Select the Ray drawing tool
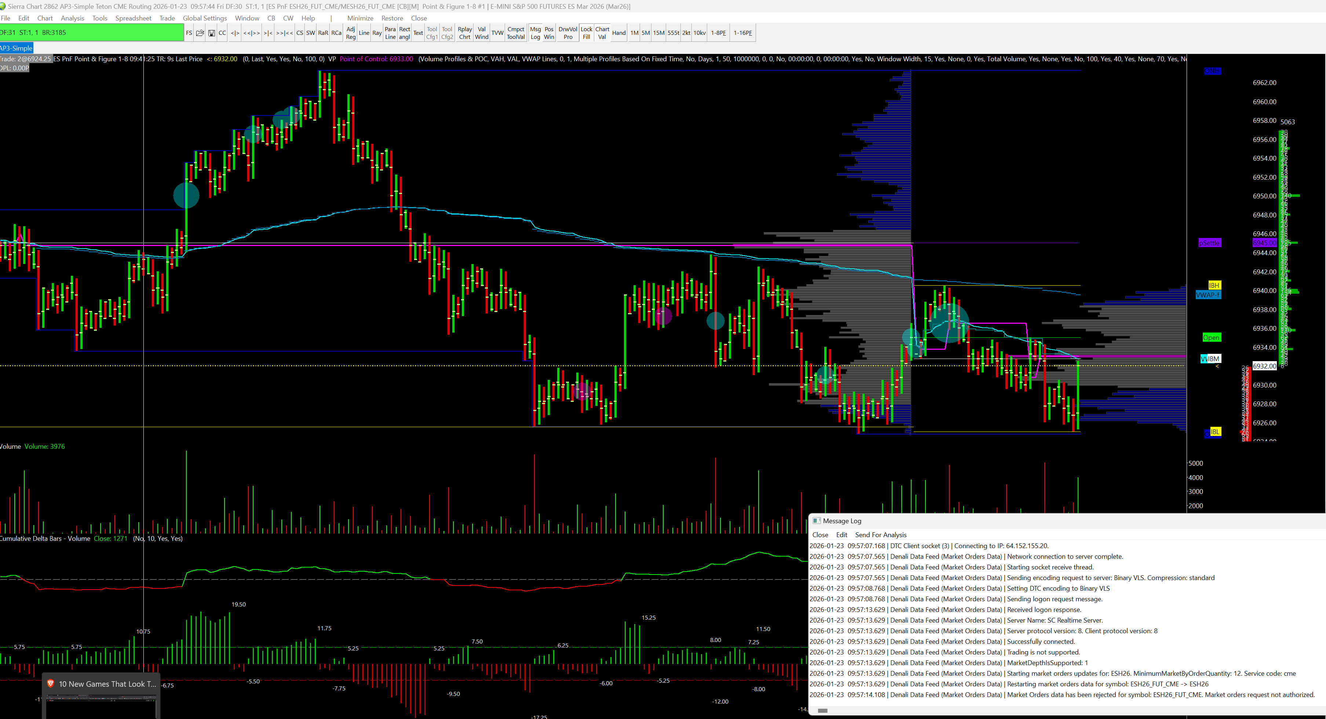1326x719 pixels. pos(377,33)
